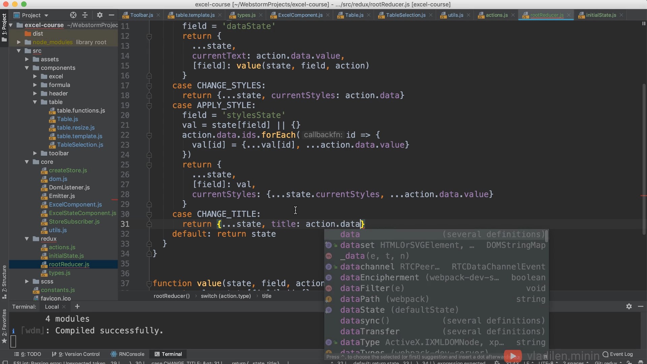Viewport: 647px width, 364px height.
Task: Open the RNConsole tool window
Action: point(127,354)
